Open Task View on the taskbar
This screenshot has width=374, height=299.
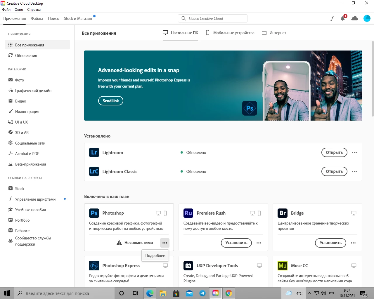[x=135, y=293]
